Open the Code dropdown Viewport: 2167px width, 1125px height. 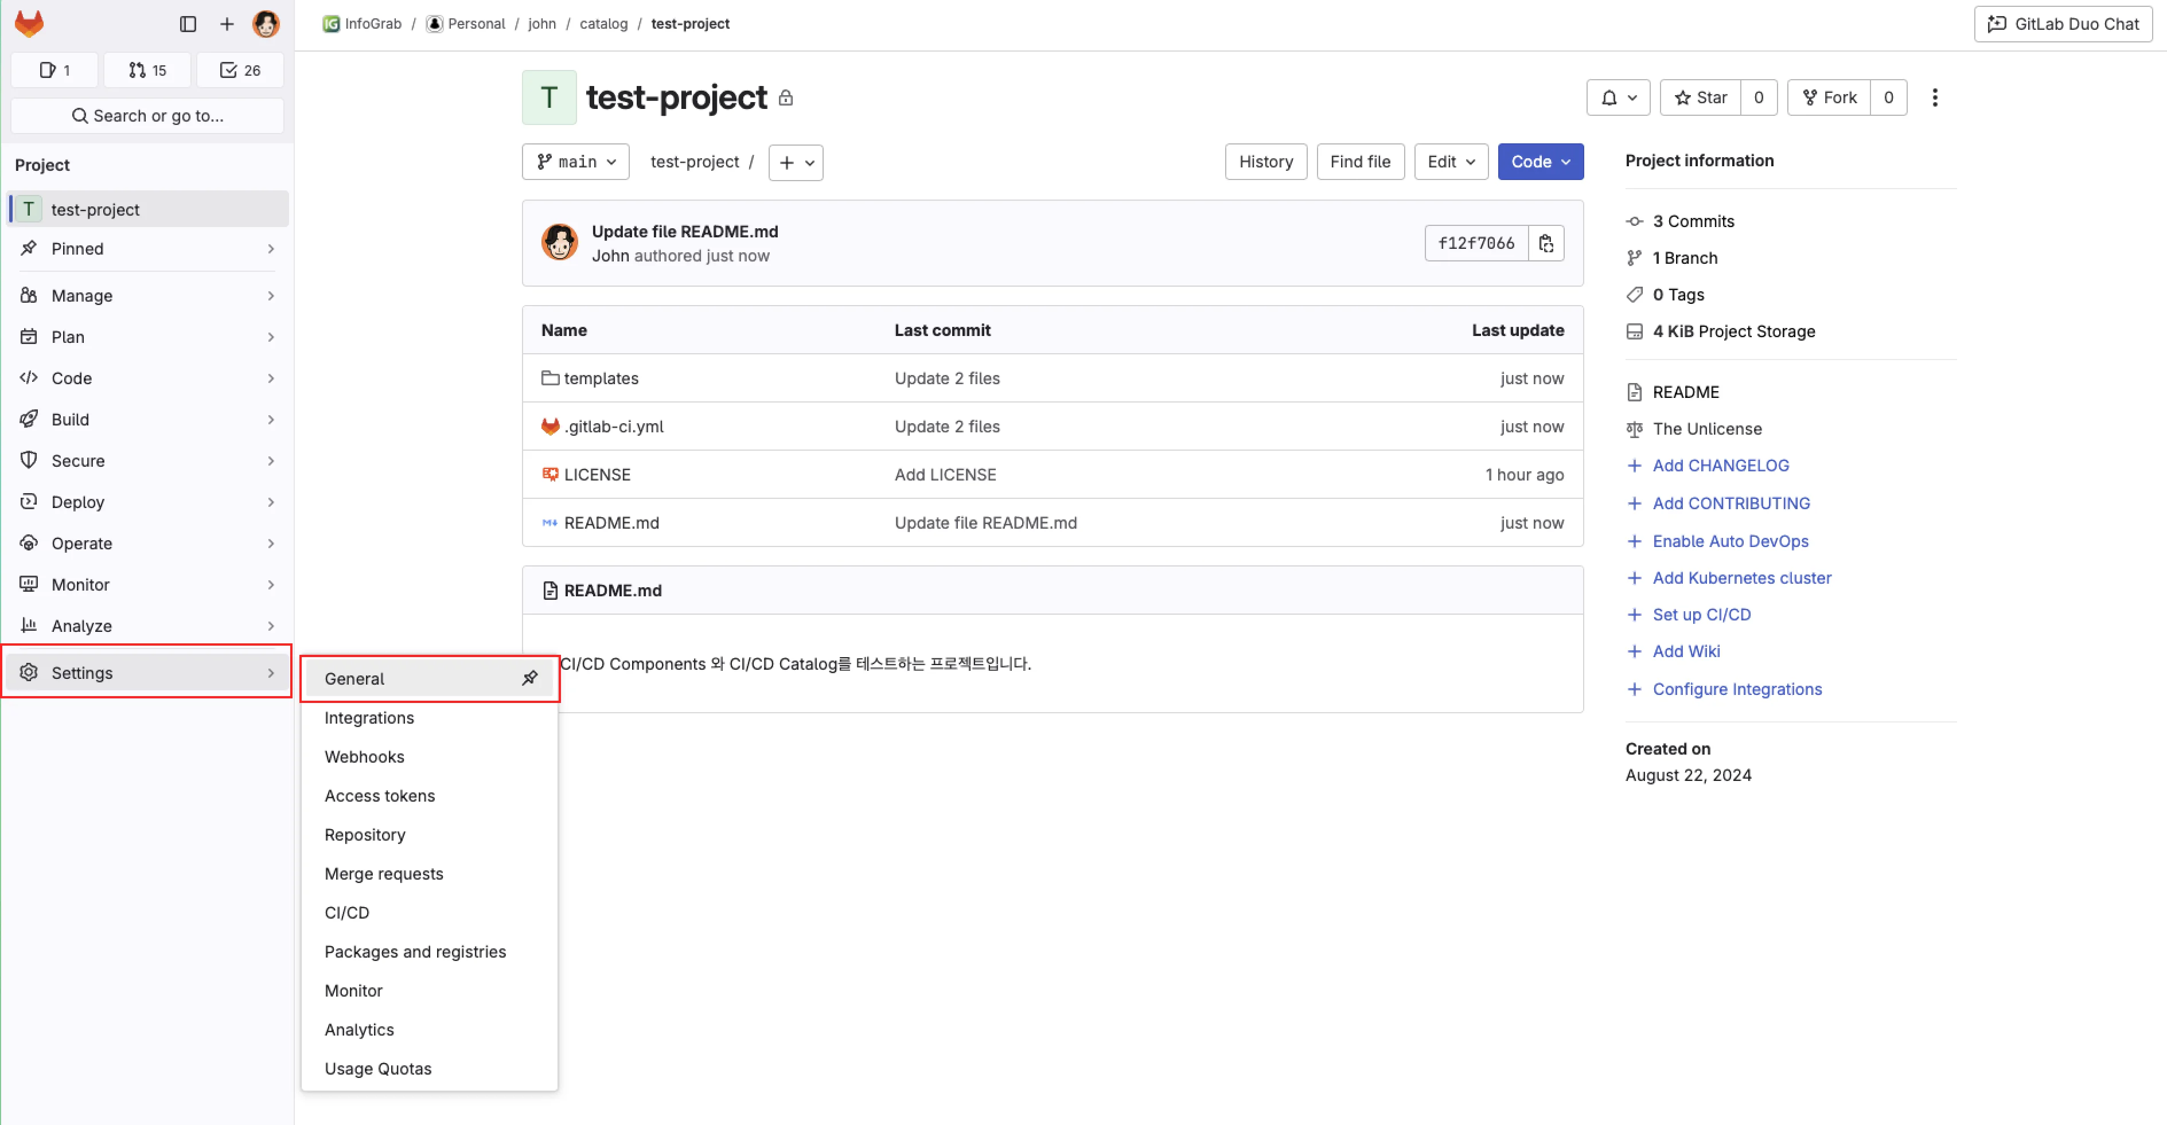click(x=1539, y=162)
